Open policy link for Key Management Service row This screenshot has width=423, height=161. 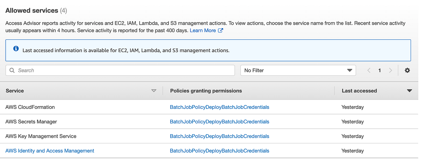tap(219, 136)
